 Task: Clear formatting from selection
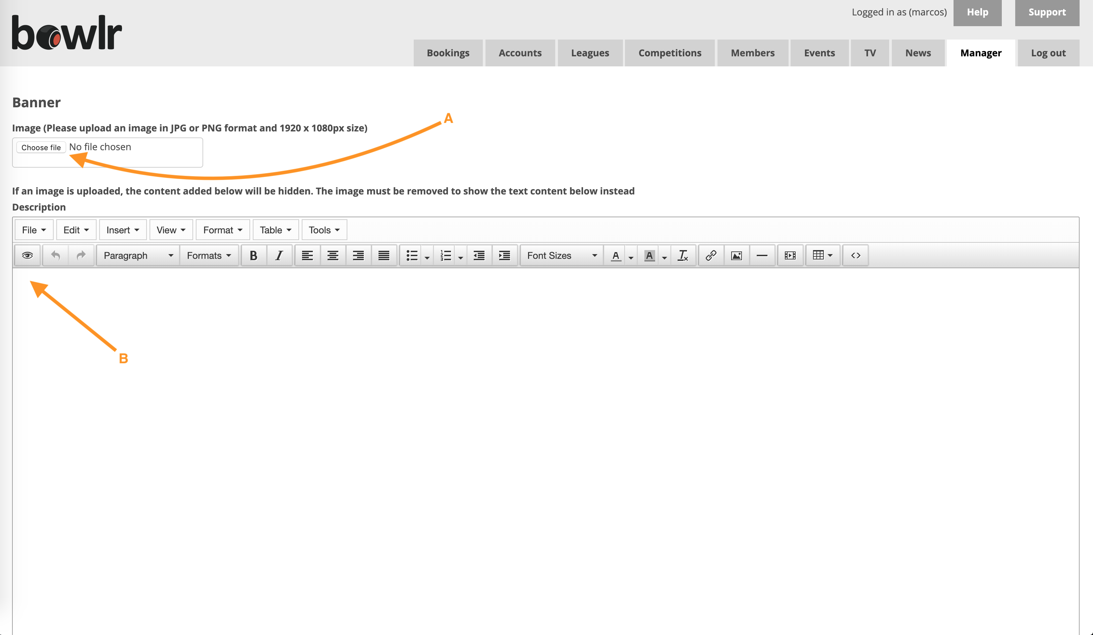[x=683, y=255]
